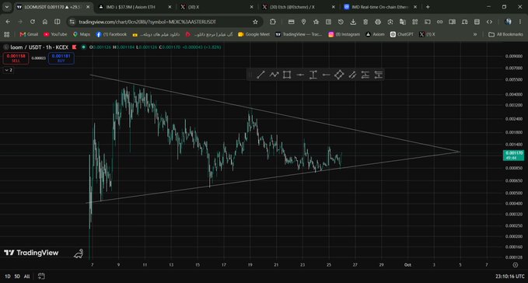Open the cast screen toolbar icon

[x=428, y=22]
